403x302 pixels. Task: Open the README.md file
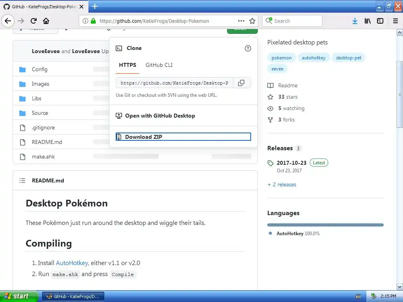(x=47, y=142)
